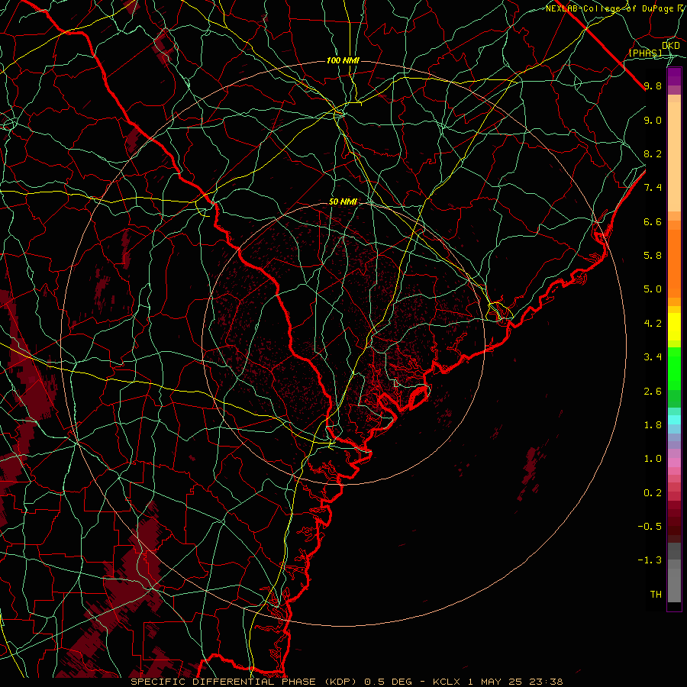Click the 5.0 value on the color scale
Screen dimensions: 687x687
coord(653,289)
